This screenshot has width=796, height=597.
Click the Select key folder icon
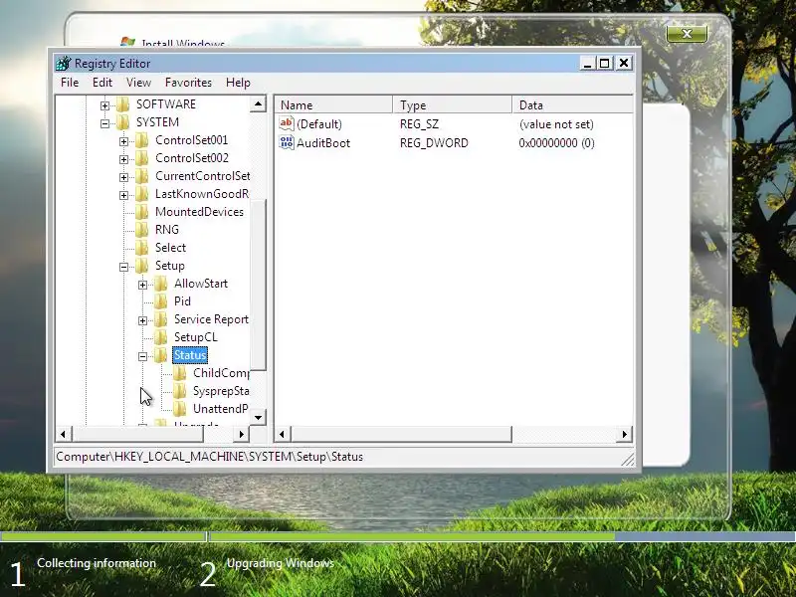141,248
